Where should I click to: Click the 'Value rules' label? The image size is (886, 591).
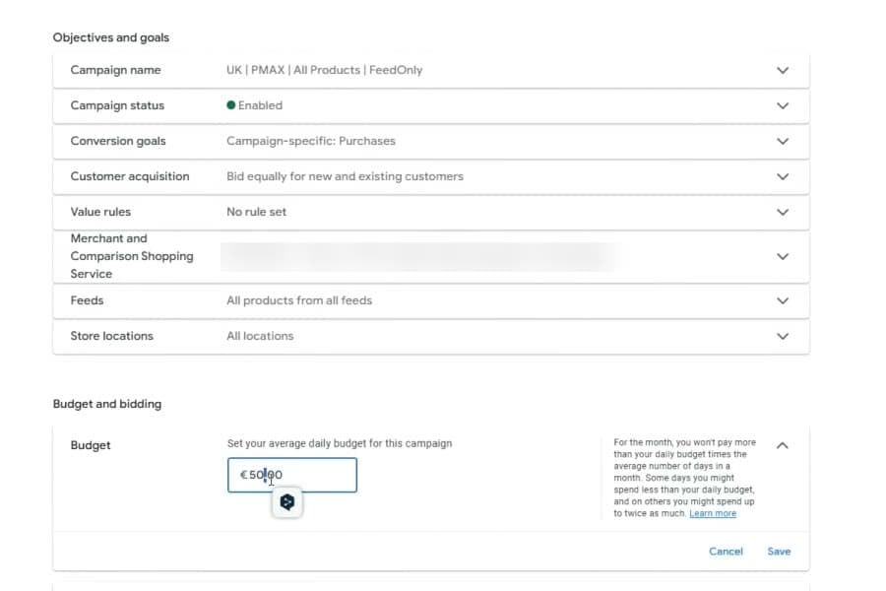click(x=100, y=212)
